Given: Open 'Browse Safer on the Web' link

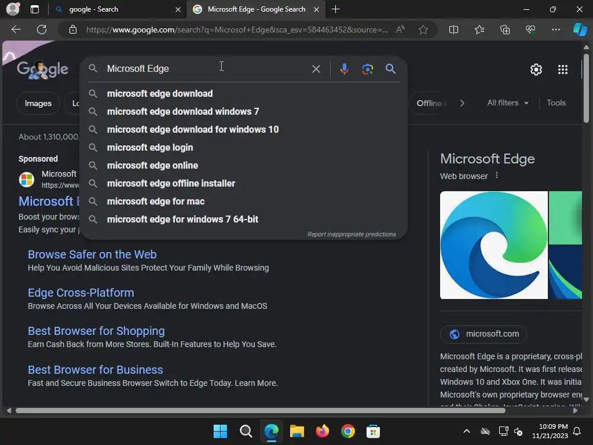Looking at the screenshot, I should tap(92, 254).
